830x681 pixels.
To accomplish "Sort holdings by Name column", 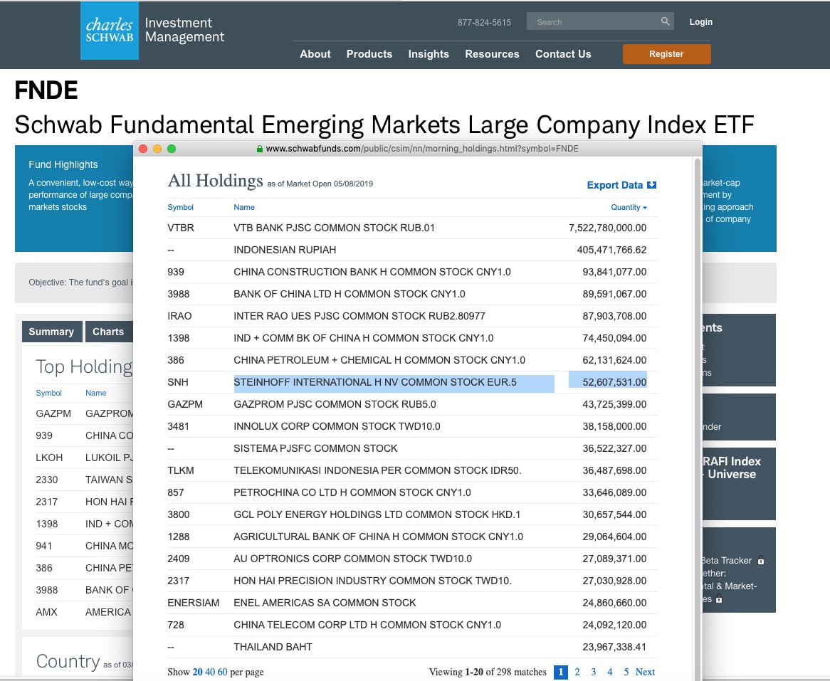I will [x=244, y=207].
